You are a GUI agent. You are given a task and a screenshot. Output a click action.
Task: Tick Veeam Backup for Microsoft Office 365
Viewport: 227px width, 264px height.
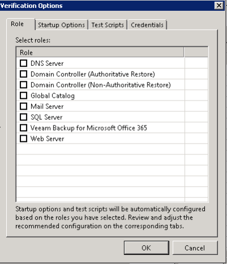[x=23, y=128]
